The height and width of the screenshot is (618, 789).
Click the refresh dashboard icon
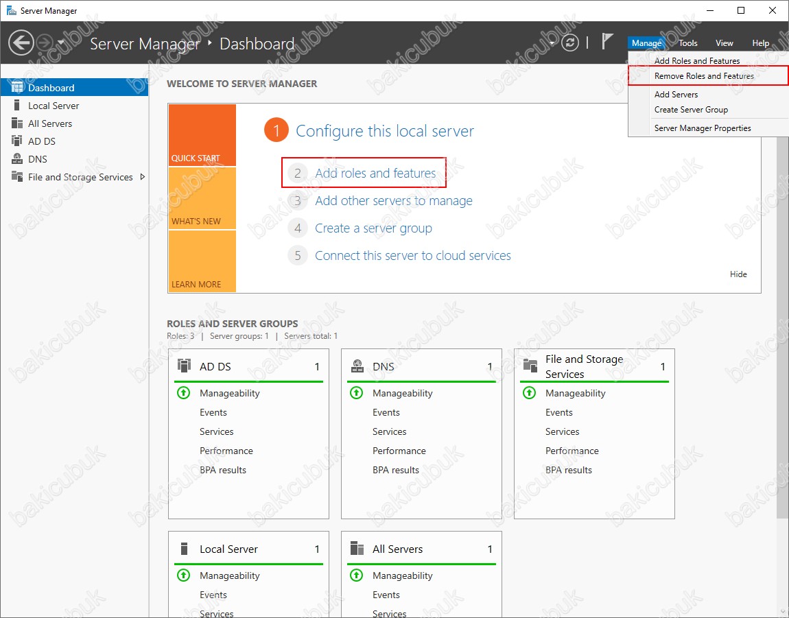pyautogui.click(x=570, y=43)
